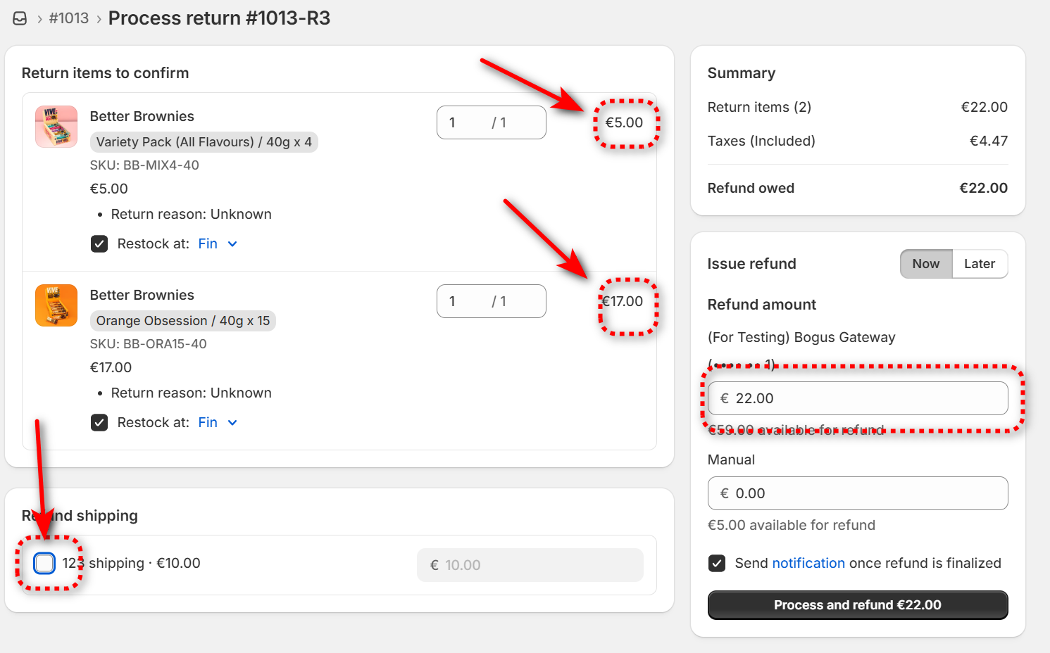Screen dimensions: 1050x653
Task: Enable the 123 shipping refund checkbox
Action: click(44, 563)
